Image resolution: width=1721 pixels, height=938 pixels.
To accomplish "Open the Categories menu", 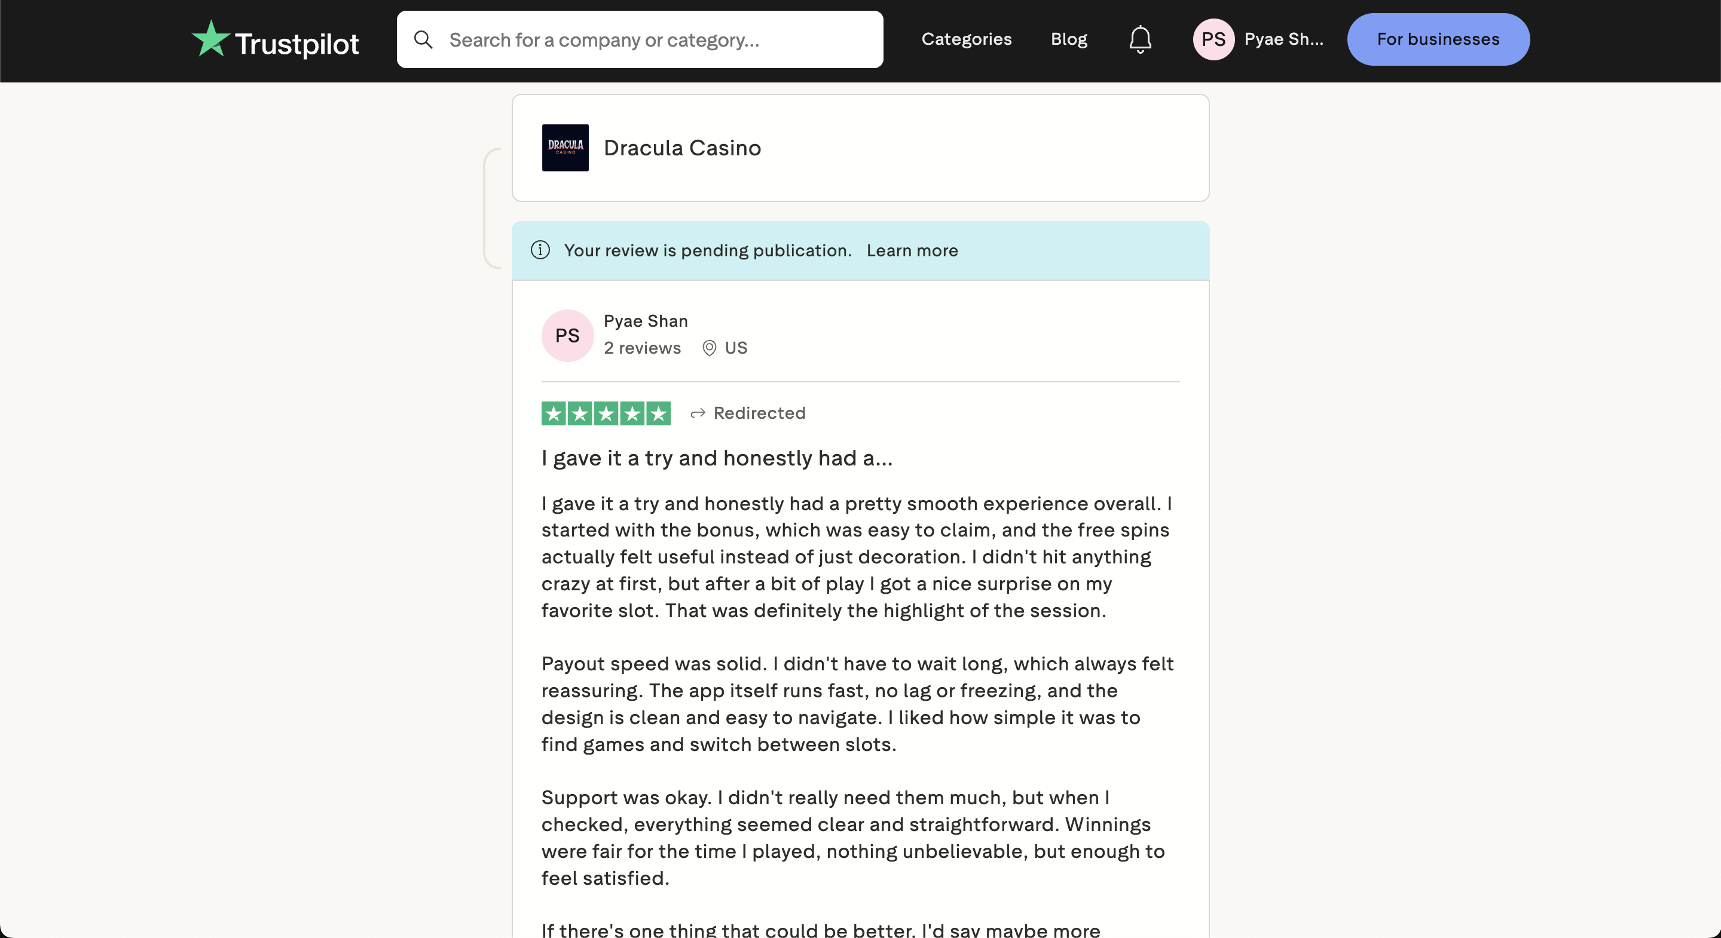I will 966,39.
